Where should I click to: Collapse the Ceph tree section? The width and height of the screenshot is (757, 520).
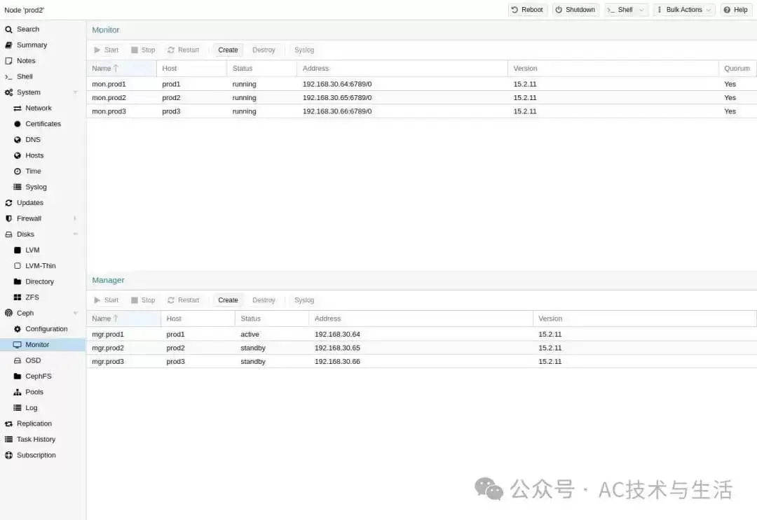click(x=75, y=314)
